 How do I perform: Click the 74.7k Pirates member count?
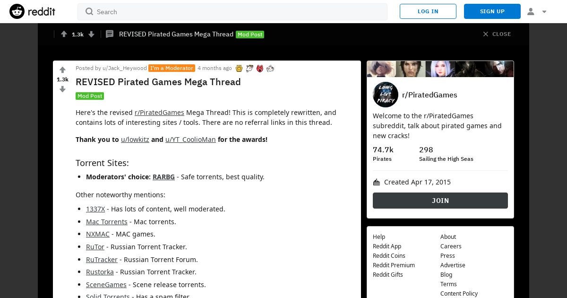(x=383, y=154)
